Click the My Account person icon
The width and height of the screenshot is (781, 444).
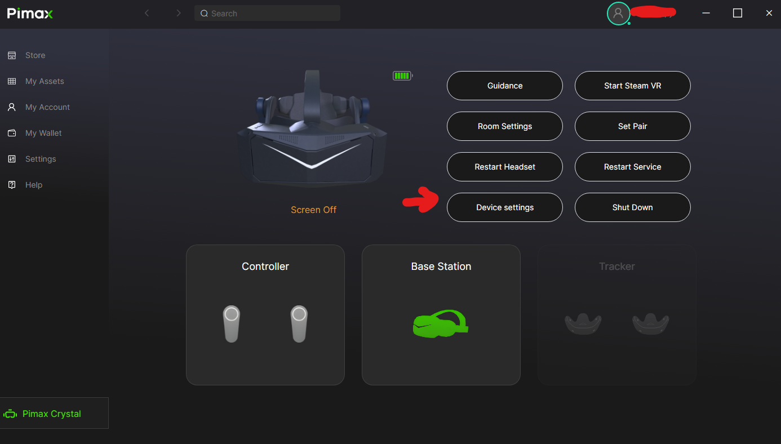point(11,107)
